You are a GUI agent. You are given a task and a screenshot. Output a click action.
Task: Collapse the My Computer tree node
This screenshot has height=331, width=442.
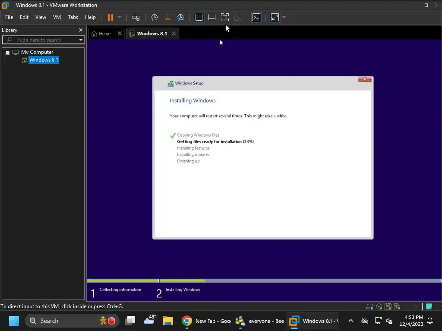pyautogui.click(x=8, y=52)
